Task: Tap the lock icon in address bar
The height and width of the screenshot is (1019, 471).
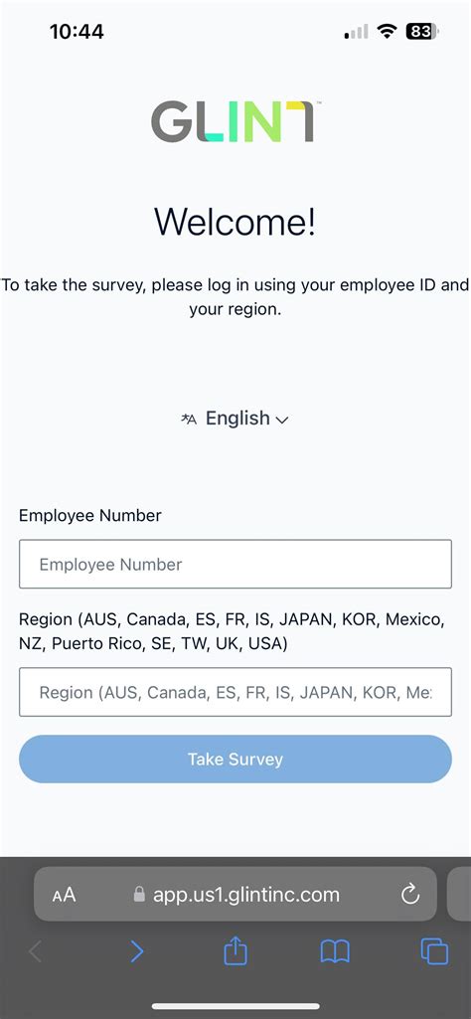Action: pyautogui.click(x=139, y=895)
